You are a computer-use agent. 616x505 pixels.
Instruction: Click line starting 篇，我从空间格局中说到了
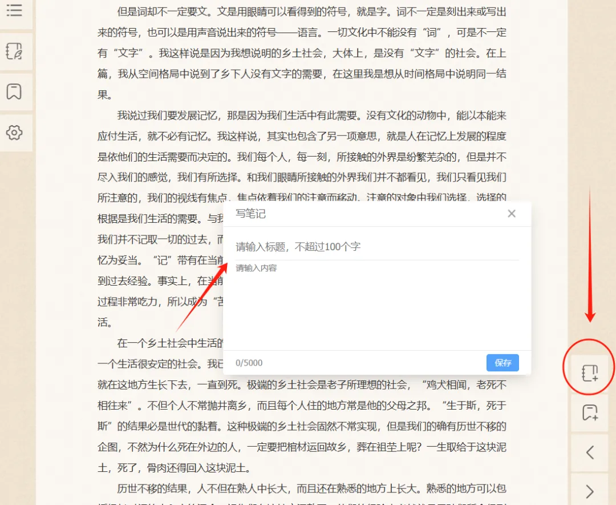[302, 74]
